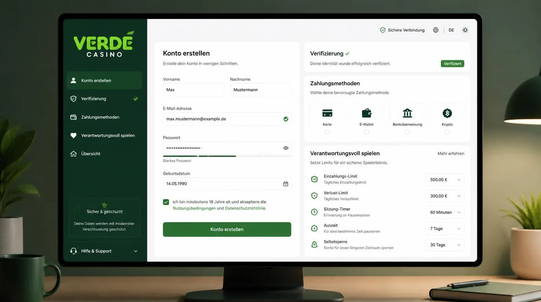Click into the E-Mail-Adresse input field
Screen dimensions: 541x302
[227, 119]
